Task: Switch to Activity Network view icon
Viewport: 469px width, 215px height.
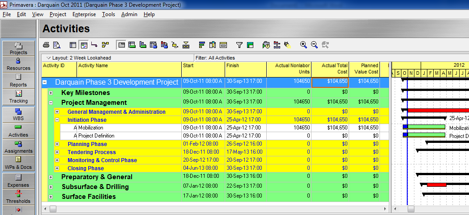Action: pyautogui.click(x=105, y=45)
